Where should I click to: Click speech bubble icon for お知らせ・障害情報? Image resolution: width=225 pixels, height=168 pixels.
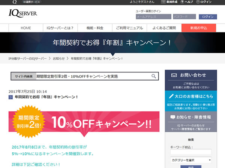172,117
